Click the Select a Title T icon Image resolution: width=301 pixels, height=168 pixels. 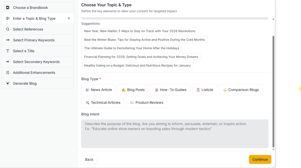pyautogui.click(x=8, y=51)
